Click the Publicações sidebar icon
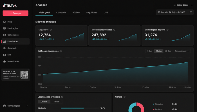Image resolution: width=197 pixels, height=112 pixels. click(5, 28)
